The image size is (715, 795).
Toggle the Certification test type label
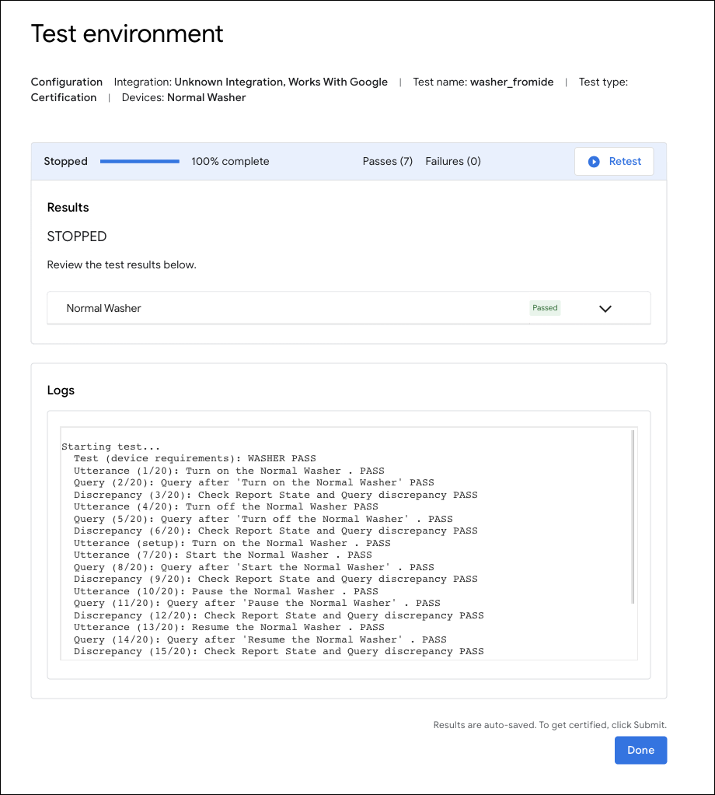64,97
